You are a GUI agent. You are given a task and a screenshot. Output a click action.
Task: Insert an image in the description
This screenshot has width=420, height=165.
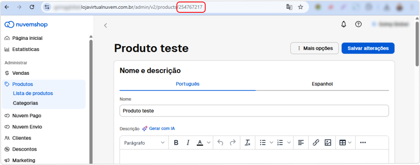coord(328,143)
